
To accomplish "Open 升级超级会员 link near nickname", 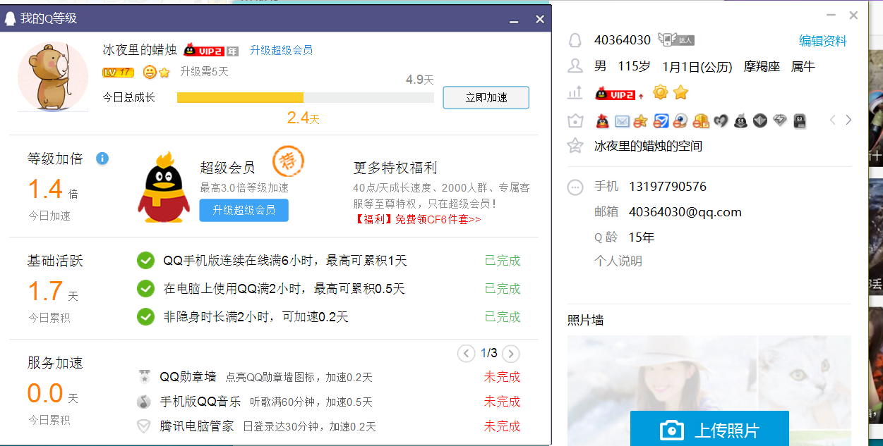I will (281, 50).
